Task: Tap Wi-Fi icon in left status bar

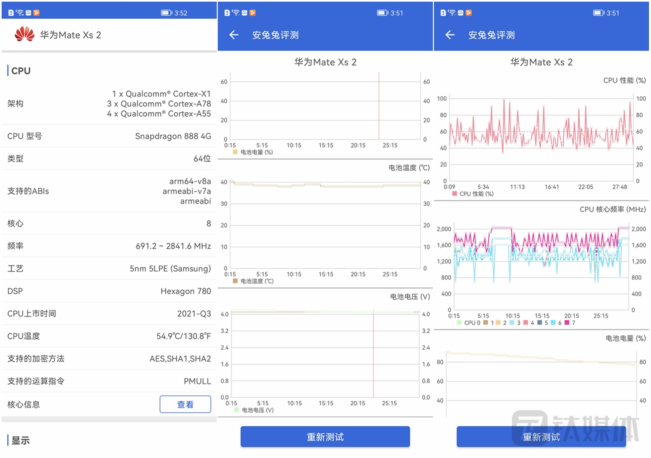Action: pos(20,13)
